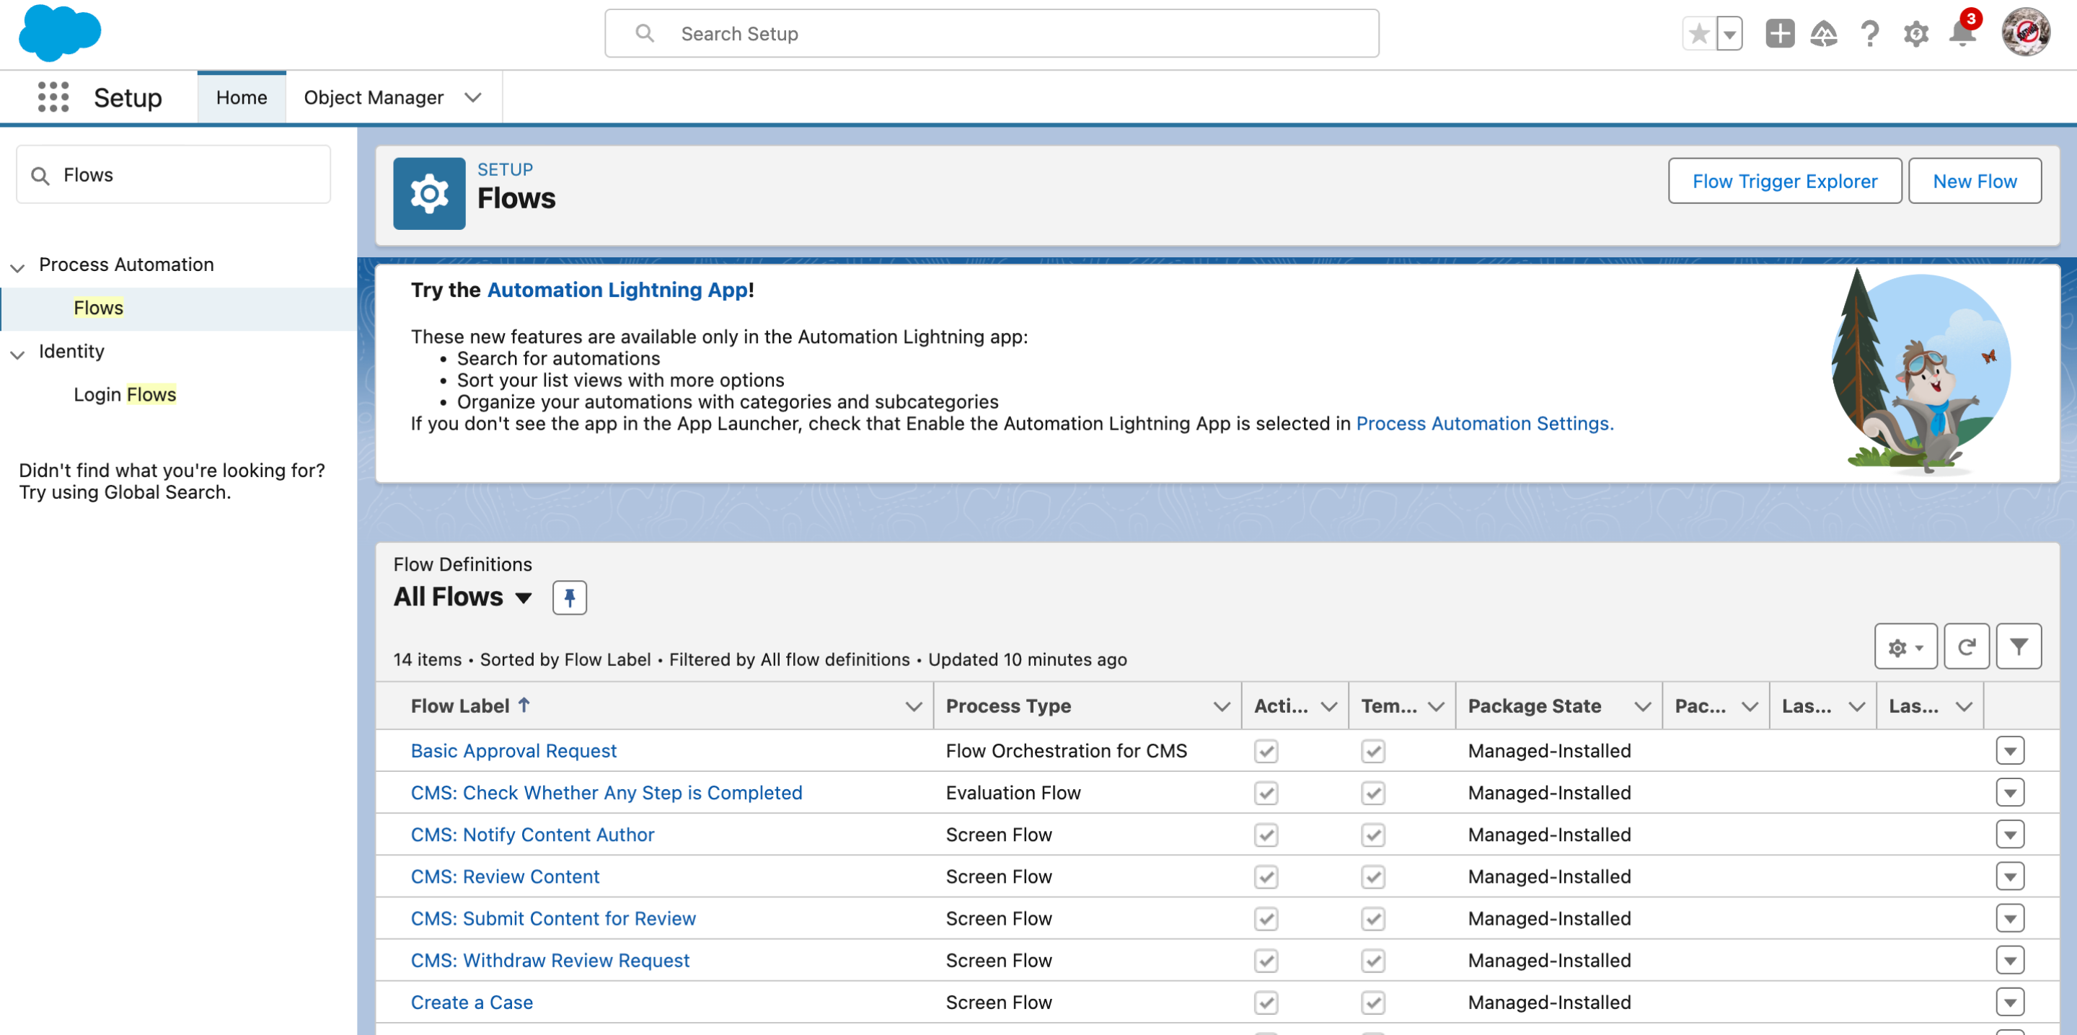Refresh the flow list

[x=1966, y=647]
